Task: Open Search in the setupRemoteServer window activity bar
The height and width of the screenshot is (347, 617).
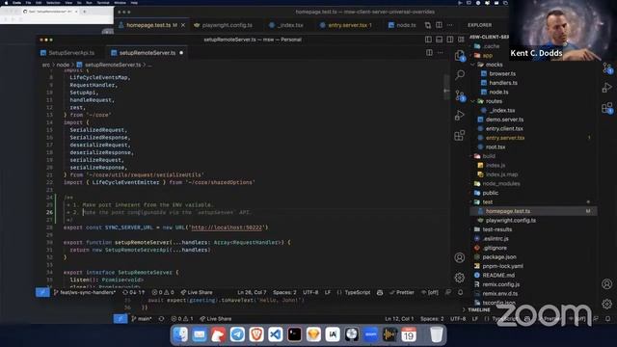Action: 460,75
